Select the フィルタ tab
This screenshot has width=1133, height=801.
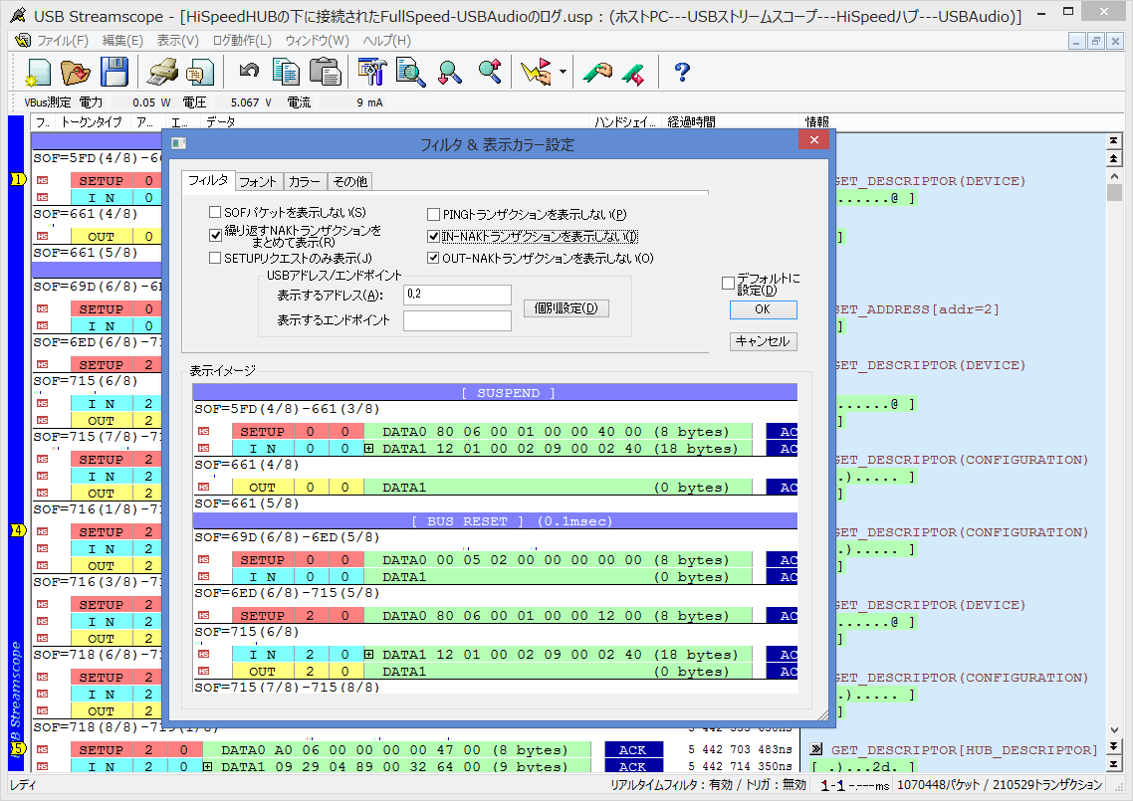click(208, 180)
